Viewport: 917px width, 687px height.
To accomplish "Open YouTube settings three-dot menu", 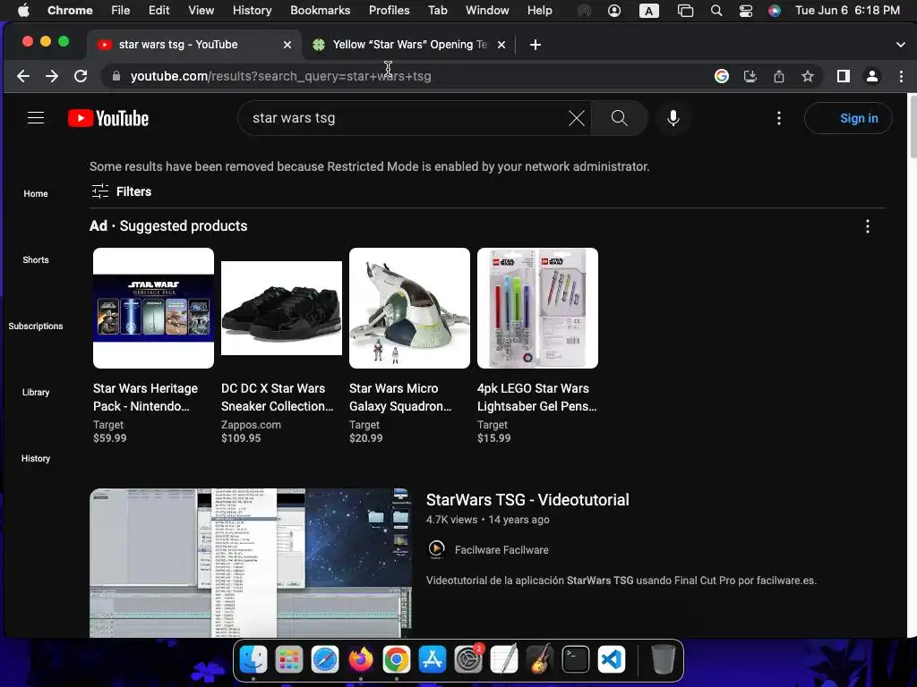I will [x=778, y=118].
